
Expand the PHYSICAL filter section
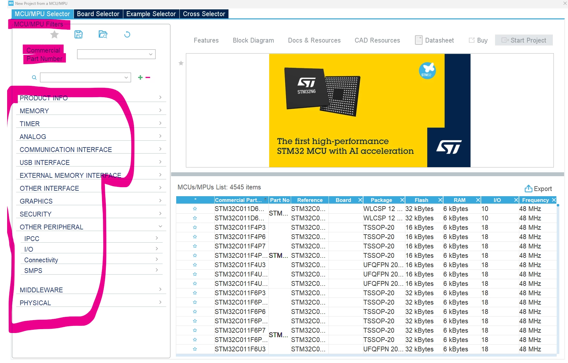[x=91, y=303]
